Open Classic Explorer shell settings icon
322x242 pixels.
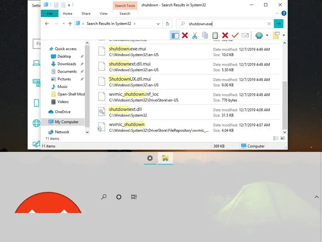point(259,35)
